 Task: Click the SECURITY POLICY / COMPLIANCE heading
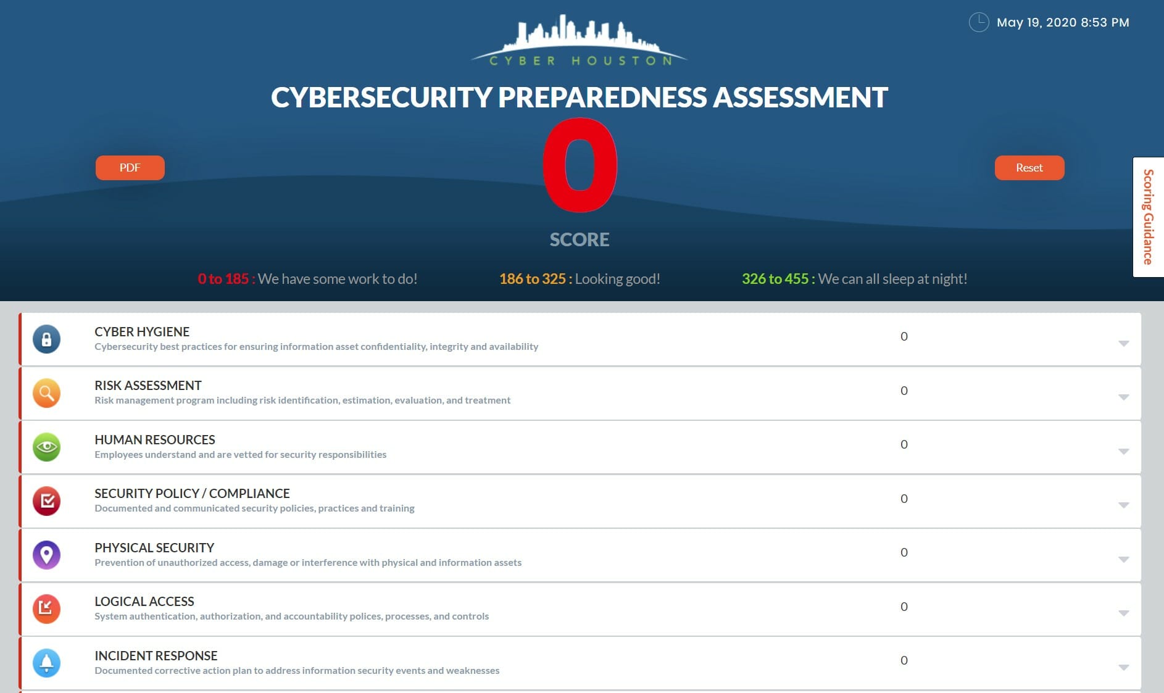click(192, 494)
